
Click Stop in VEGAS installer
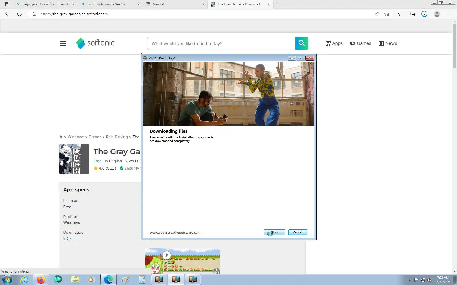tap(274, 232)
